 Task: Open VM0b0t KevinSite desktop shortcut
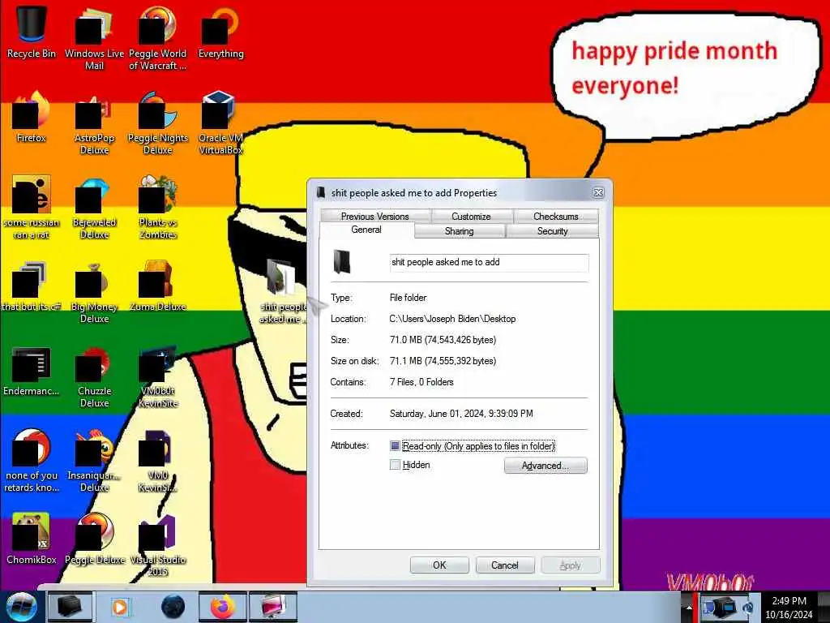[158, 376]
